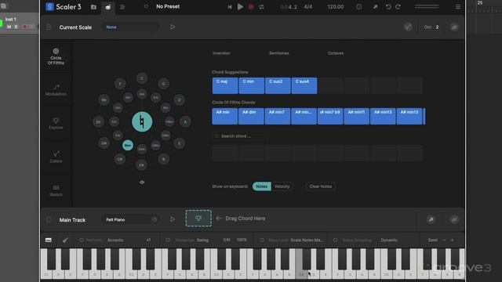Screen dimensions: 502x282
Task: Select the F note on circle of fifths
Action: tap(120, 84)
